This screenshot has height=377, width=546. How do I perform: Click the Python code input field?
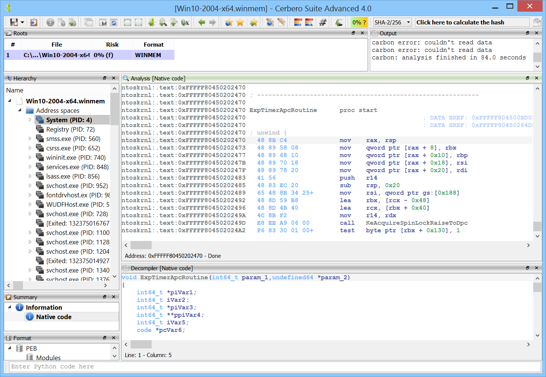[275, 366]
